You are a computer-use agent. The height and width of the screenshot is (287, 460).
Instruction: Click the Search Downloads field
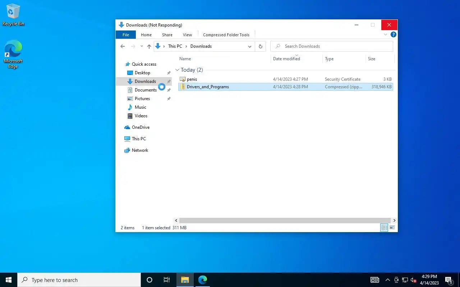332,46
